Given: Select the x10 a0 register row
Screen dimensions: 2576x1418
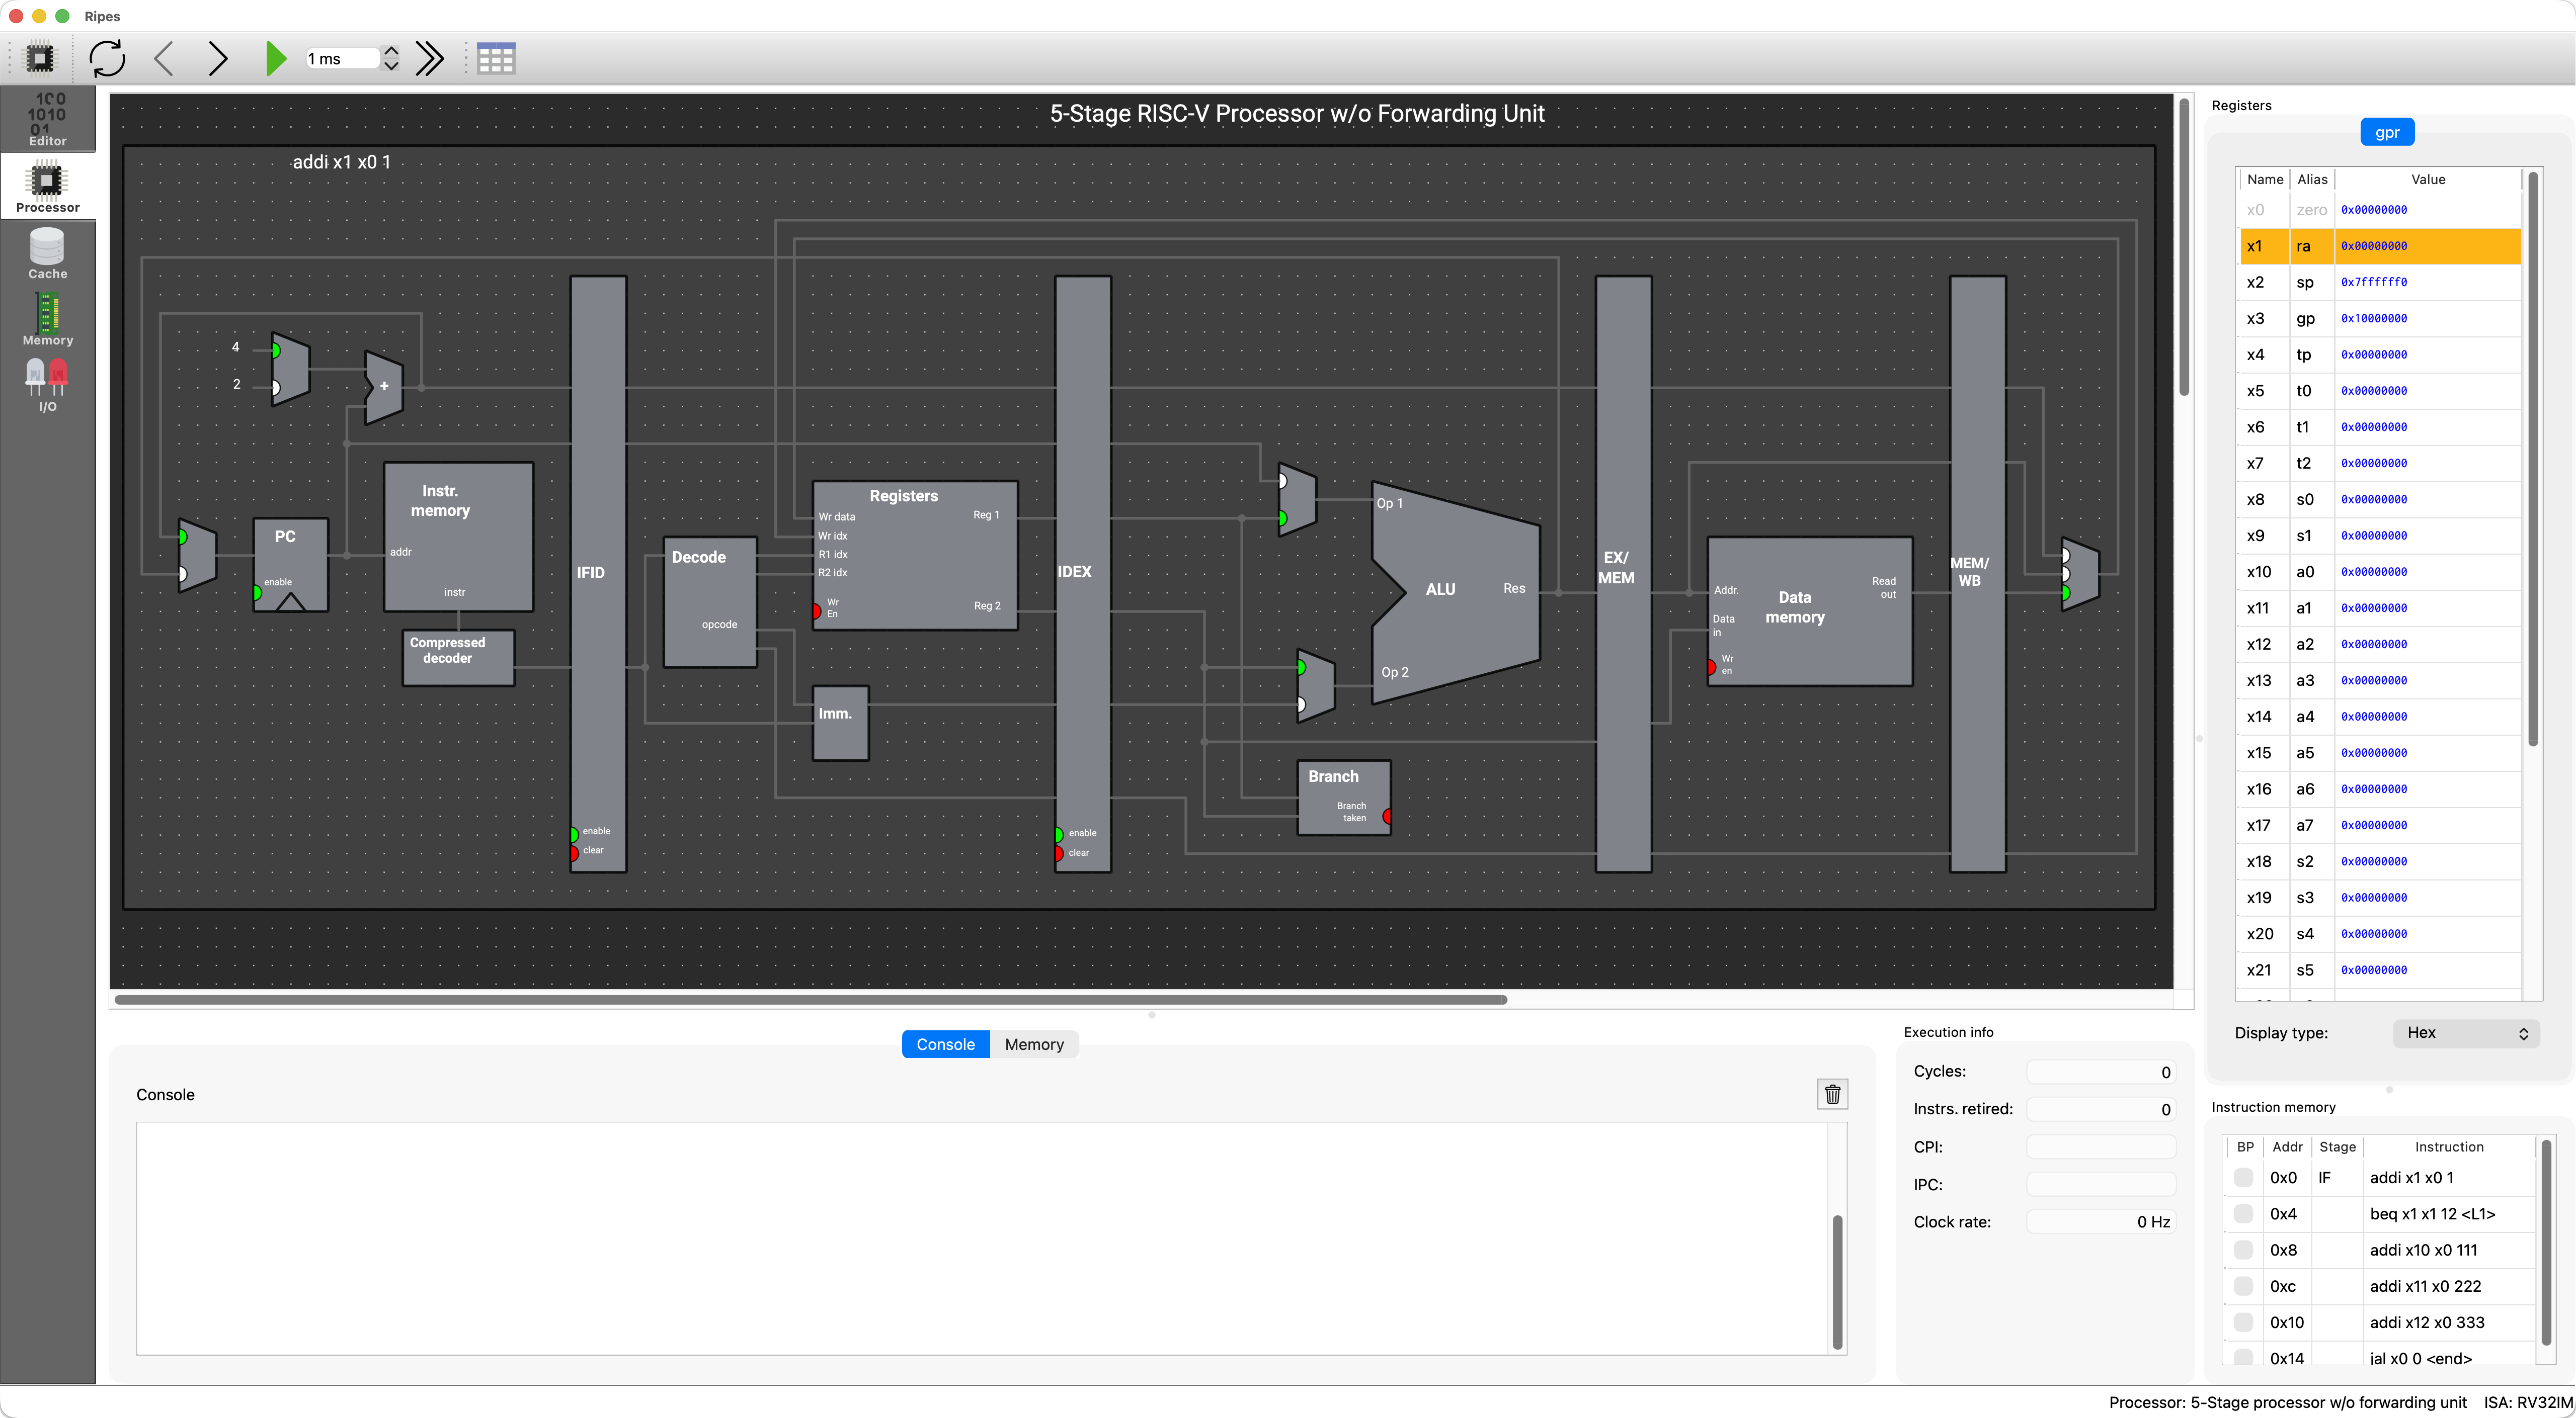Looking at the screenshot, I should pyautogui.click(x=2380, y=572).
